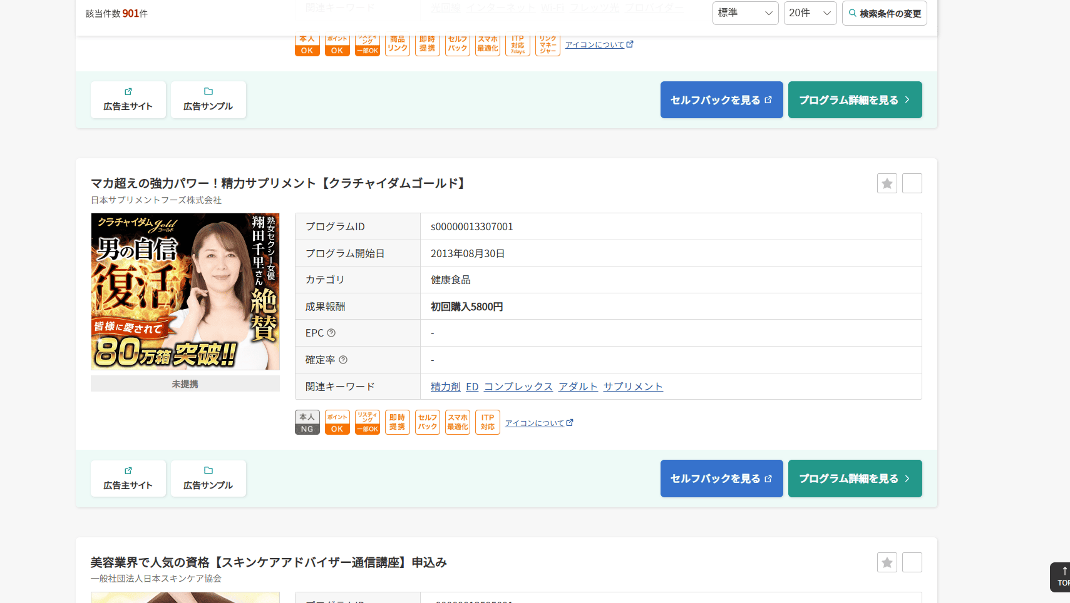This screenshot has width=1070, height=603.
Task: Click the 本人OK badge icon
Action: coord(307,45)
